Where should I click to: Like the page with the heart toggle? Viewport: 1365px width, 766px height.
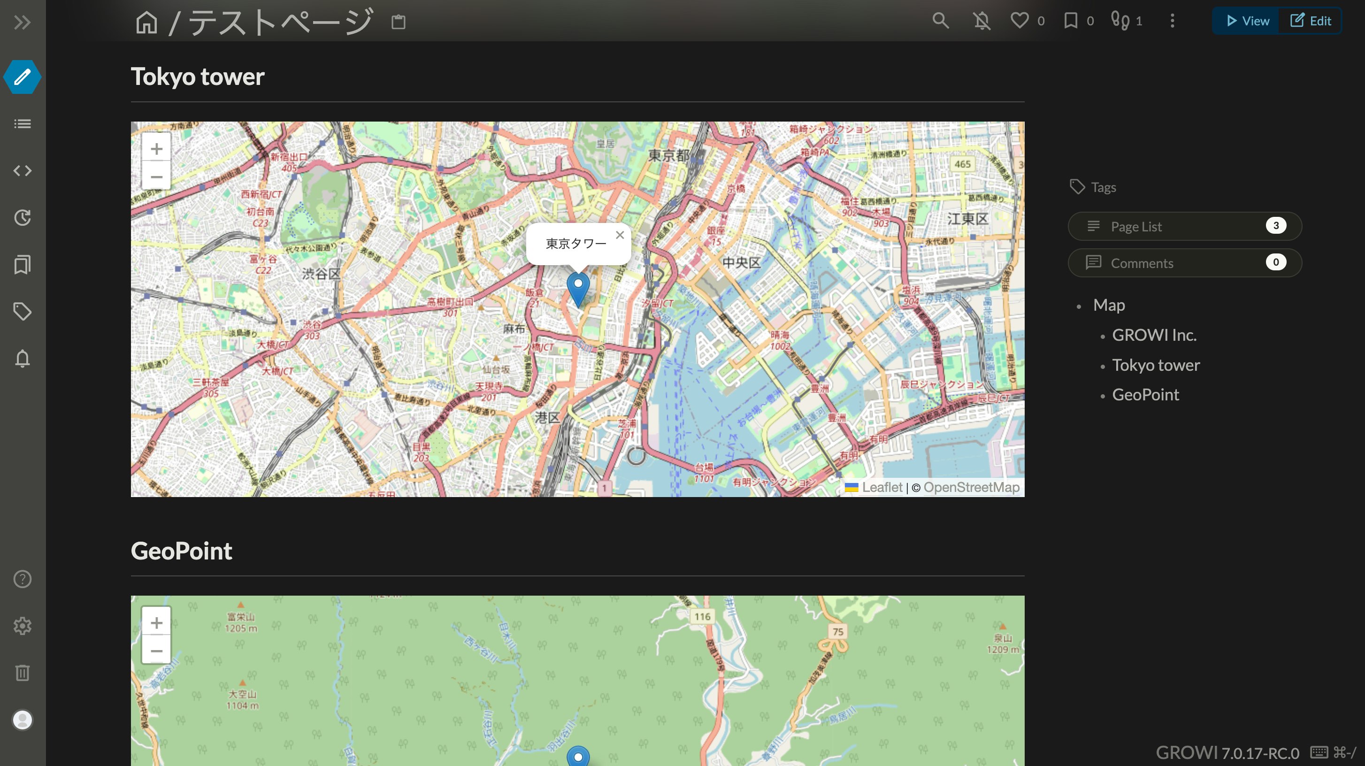1020,21
